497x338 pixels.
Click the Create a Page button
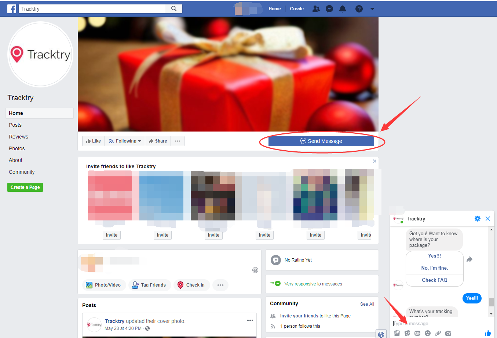click(25, 187)
